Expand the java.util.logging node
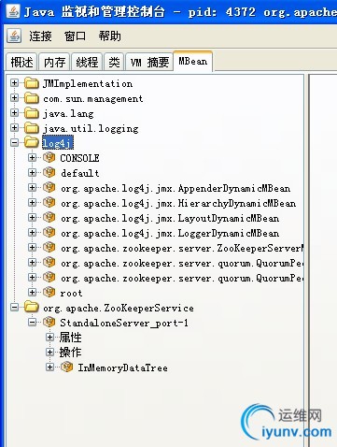The image size is (337, 447). point(14,128)
